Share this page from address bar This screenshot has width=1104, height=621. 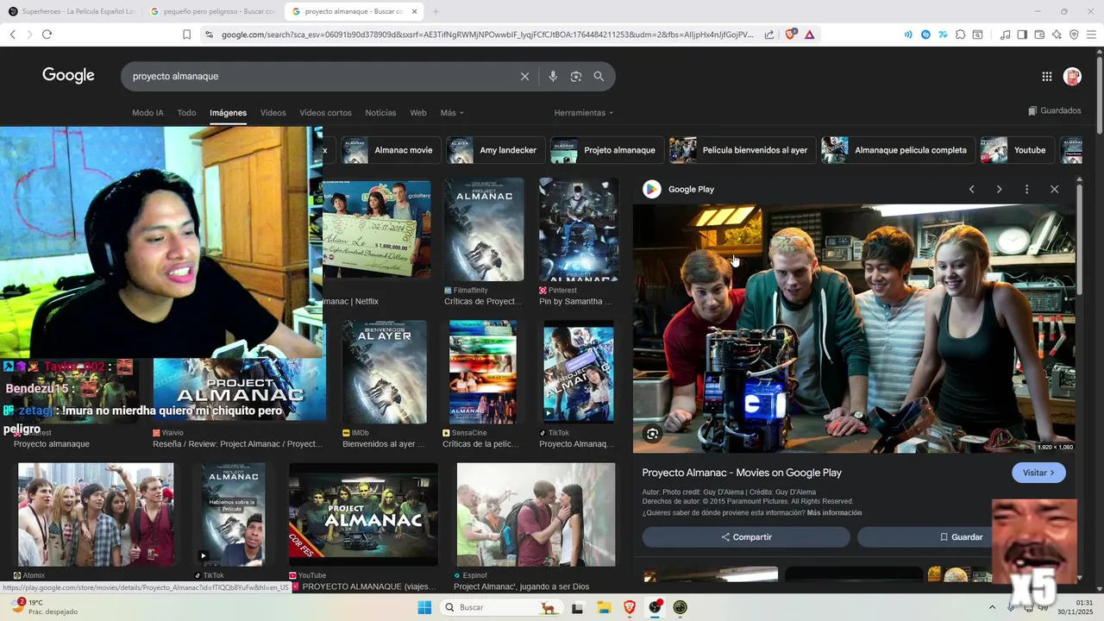coord(769,34)
